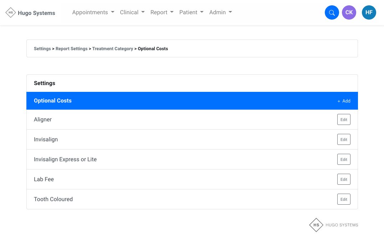Image resolution: width=384 pixels, height=236 pixels.
Task: Expand the Report menu
Action: point(162,12)
